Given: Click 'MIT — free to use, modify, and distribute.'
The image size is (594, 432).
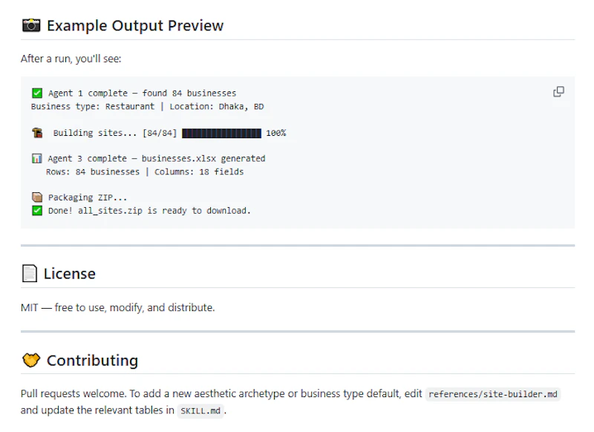Looking at the screenshot, I should pyautogui.click(x=118, y=307).
